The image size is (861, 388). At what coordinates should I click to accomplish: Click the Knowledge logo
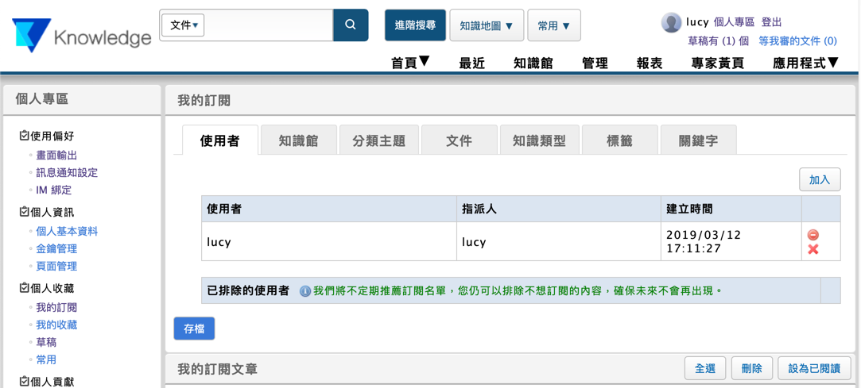pos(82,36)
